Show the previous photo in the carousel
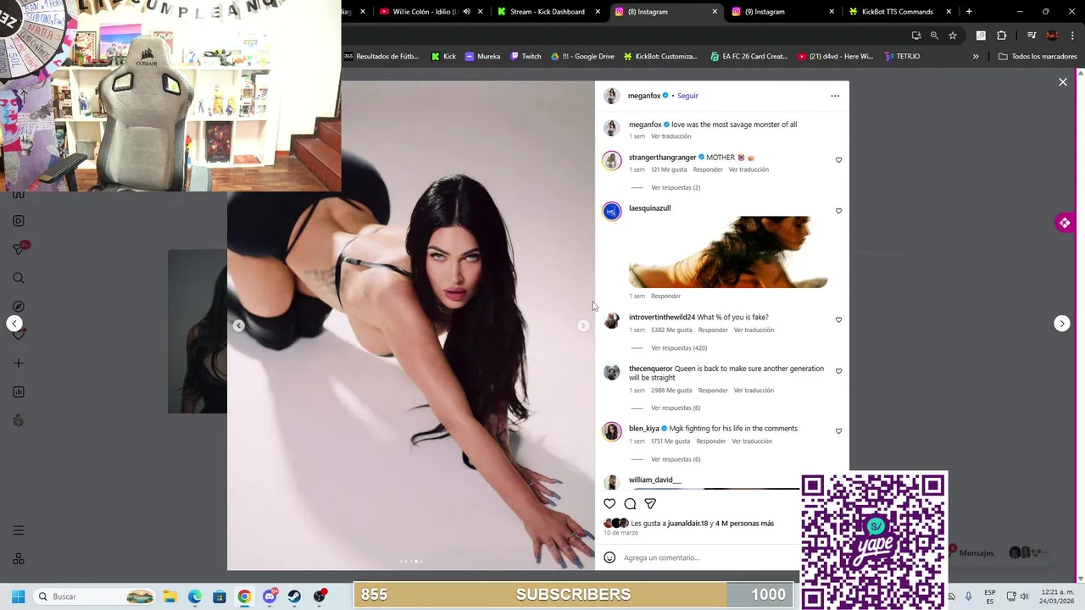The height and width of the screenshot is (610, 1085). (238, 325)
